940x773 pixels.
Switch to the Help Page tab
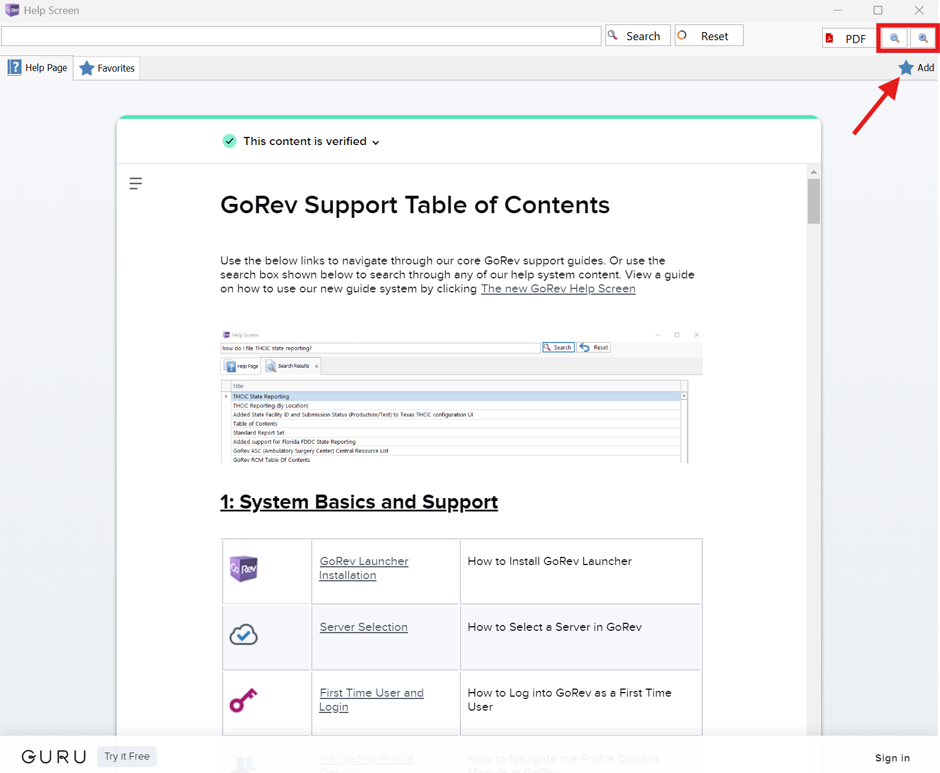click(x=37, y=68)
